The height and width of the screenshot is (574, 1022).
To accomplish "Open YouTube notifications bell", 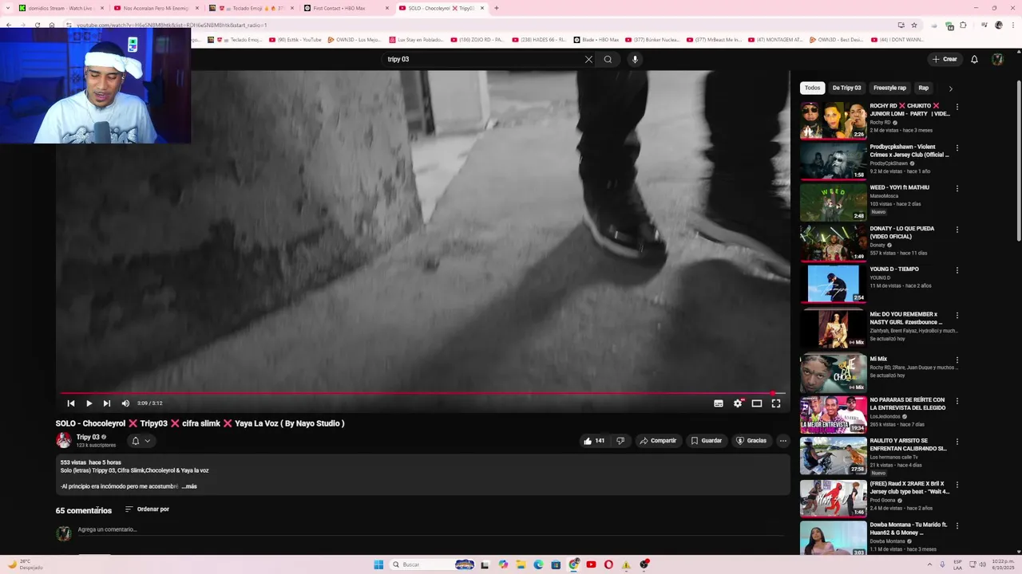I will click(x=974, y=59).
